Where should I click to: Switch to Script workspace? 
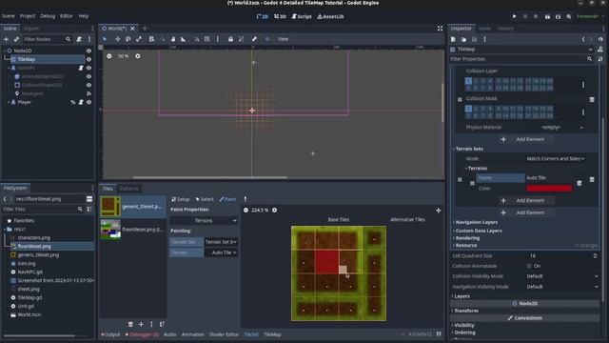(302, 16)
